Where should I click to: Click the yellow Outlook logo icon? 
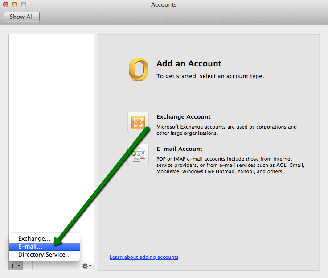[138, 70]
